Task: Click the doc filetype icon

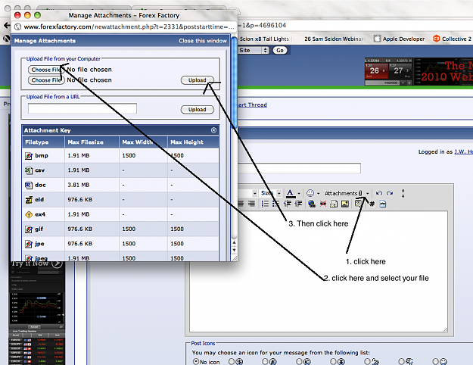Action: click(x=29, y=185)
